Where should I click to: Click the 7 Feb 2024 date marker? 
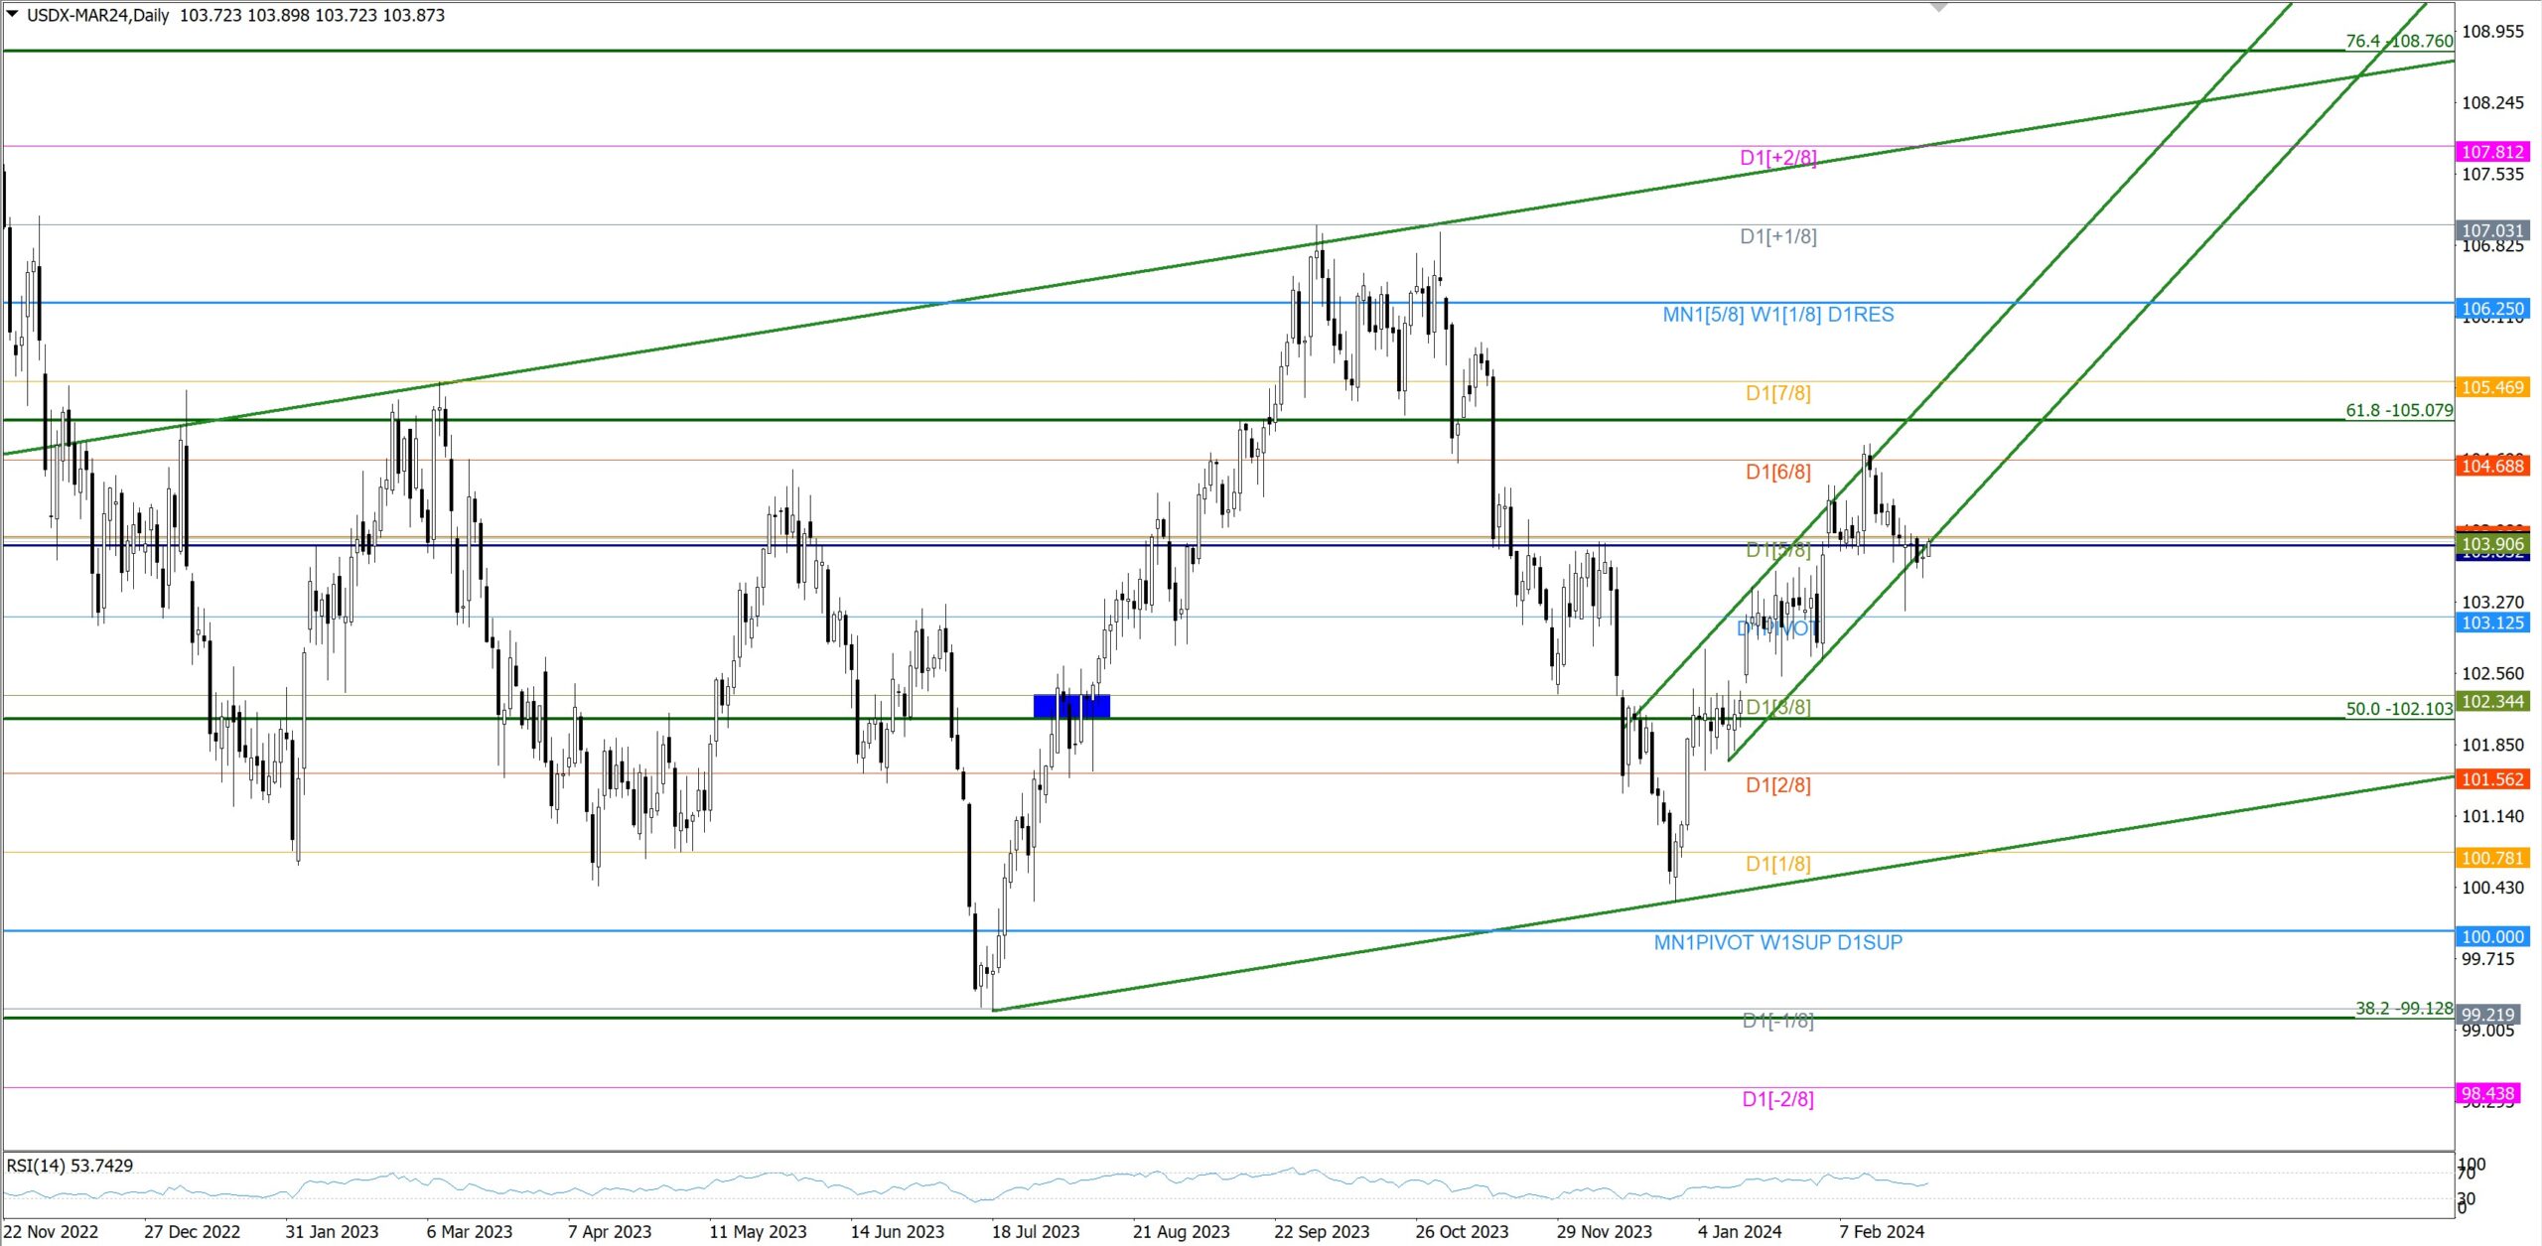pyautogui.click(x=1881, y=1231)
